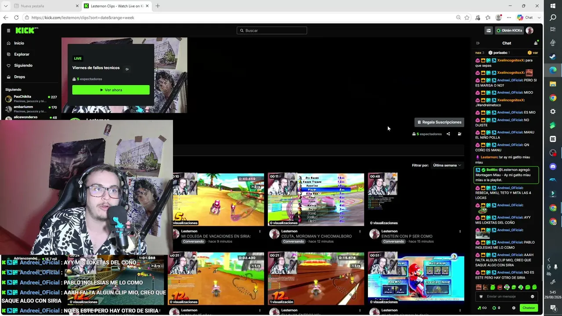
Task: Open CapCut from the Windows taskbar
Action: click(553, 139)
